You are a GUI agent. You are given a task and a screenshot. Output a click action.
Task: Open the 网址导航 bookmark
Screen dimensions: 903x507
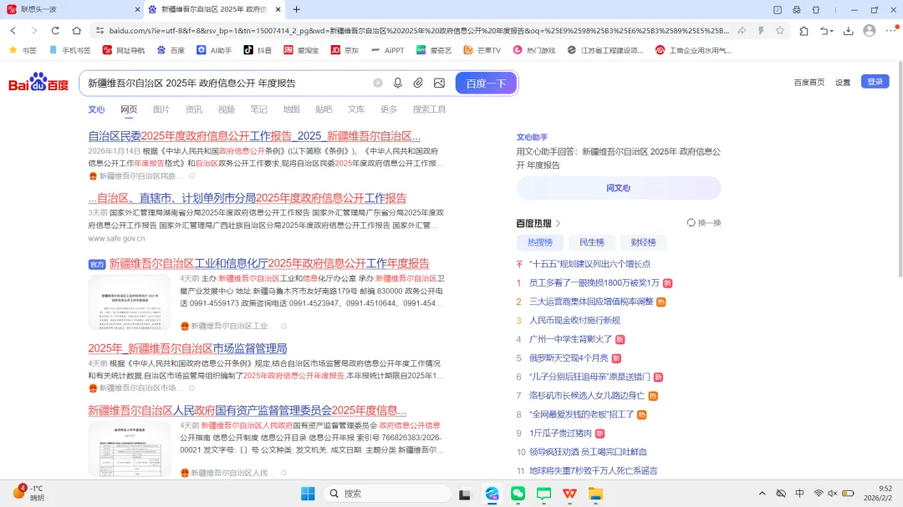tap(123, 50)
